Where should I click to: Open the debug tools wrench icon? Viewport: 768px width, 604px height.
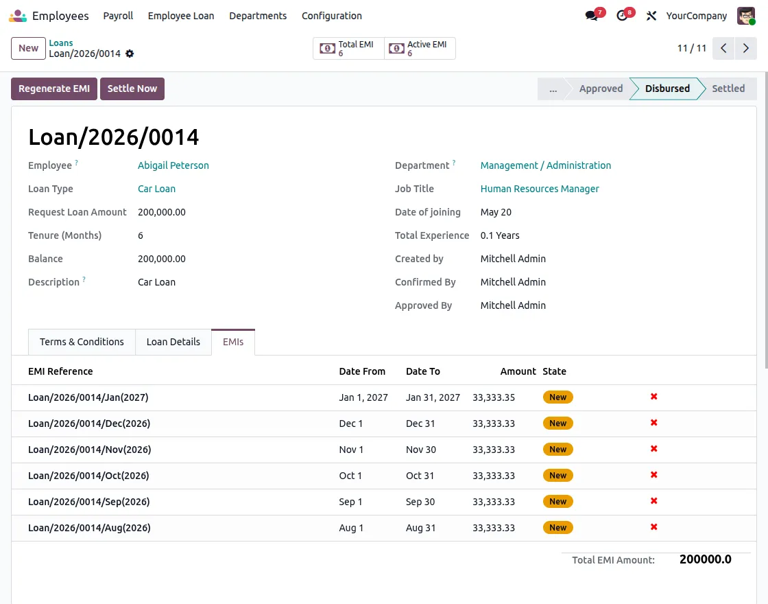click(651, 16)
